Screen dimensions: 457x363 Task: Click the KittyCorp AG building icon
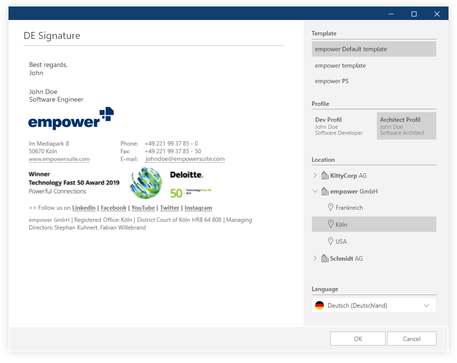click(x=325, y=176)
